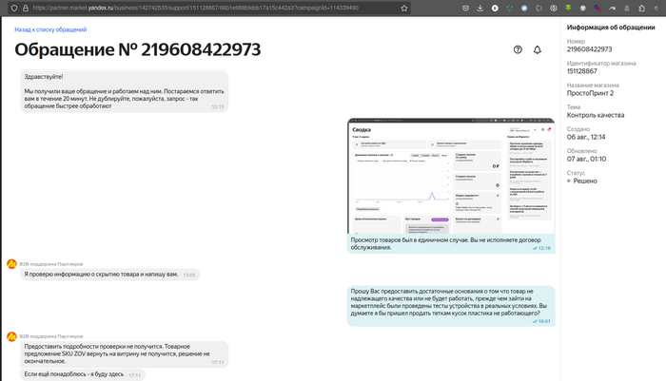Click the padlock site security icon
This screenshot has height=381, width=666.
[25, 8]
